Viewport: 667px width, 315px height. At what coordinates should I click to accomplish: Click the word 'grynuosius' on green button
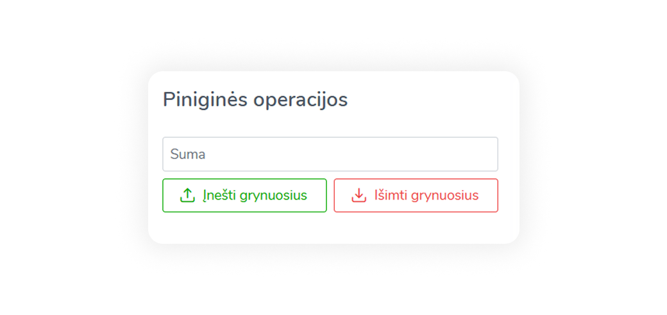(273, 195)
